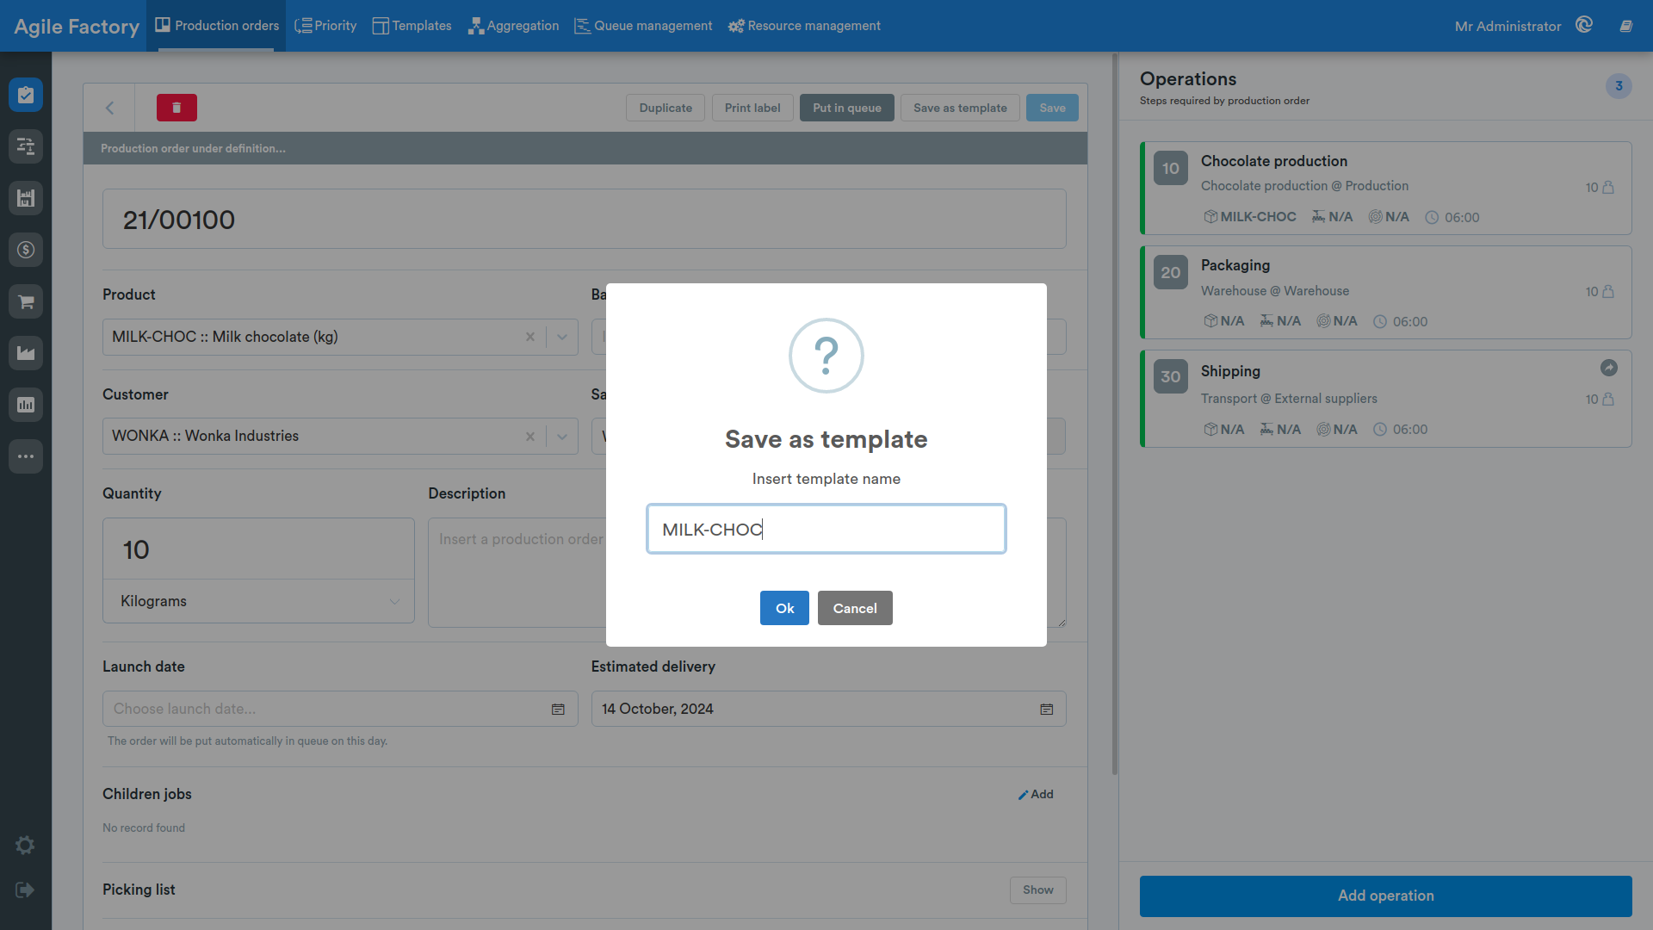Show the Picking list
Image resolution: width=1653 pixels, height=930 pixels.
pos(1038,890)
